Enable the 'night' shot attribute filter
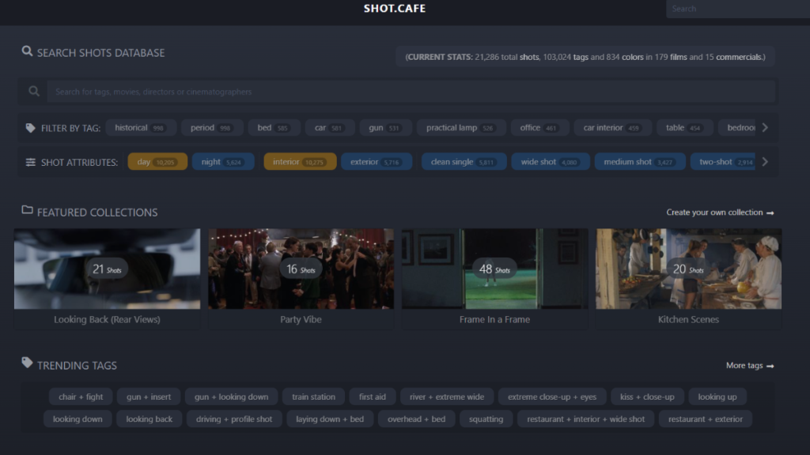The width and height of the screenshot is (810, 455). pos(222,162)
